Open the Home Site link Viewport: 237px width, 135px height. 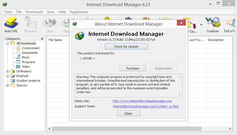(x=142, y=101)
